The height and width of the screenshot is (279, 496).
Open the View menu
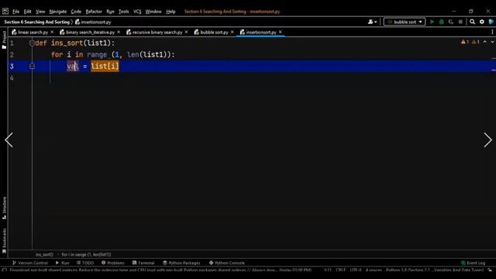[40, 12]
